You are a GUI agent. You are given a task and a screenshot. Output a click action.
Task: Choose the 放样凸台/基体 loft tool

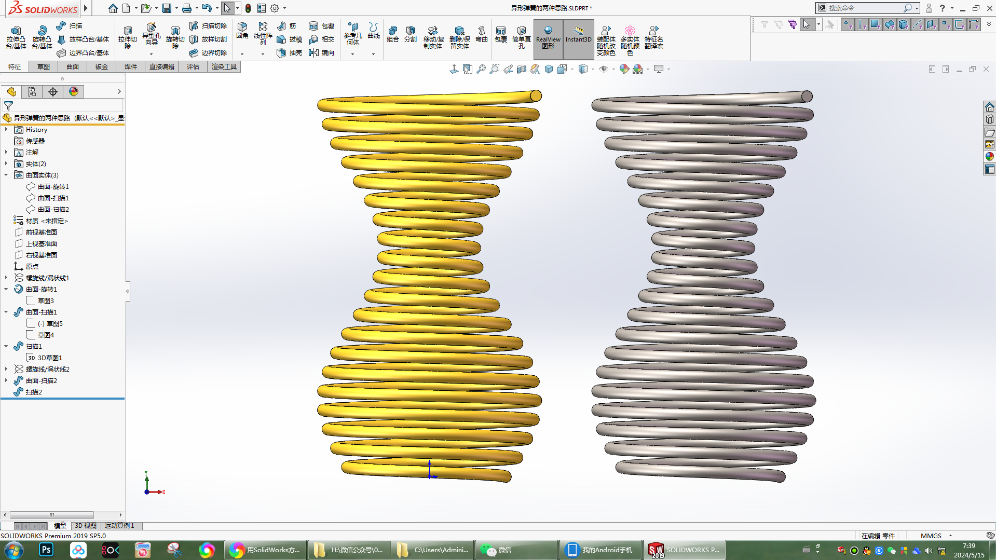83,39
